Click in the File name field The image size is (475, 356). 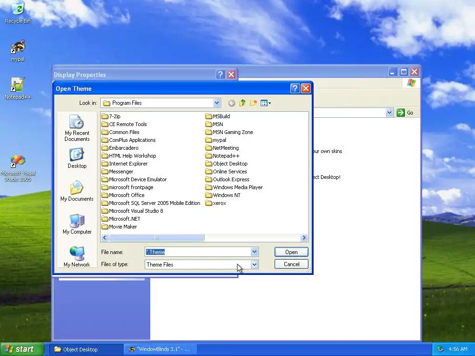tap(198, 252)
